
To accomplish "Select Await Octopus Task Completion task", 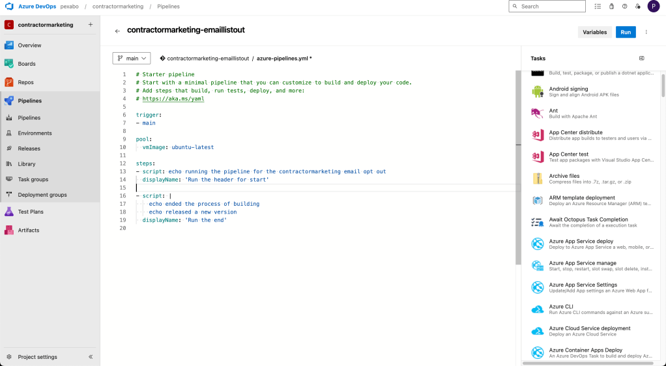I will (x=592, y=222).
